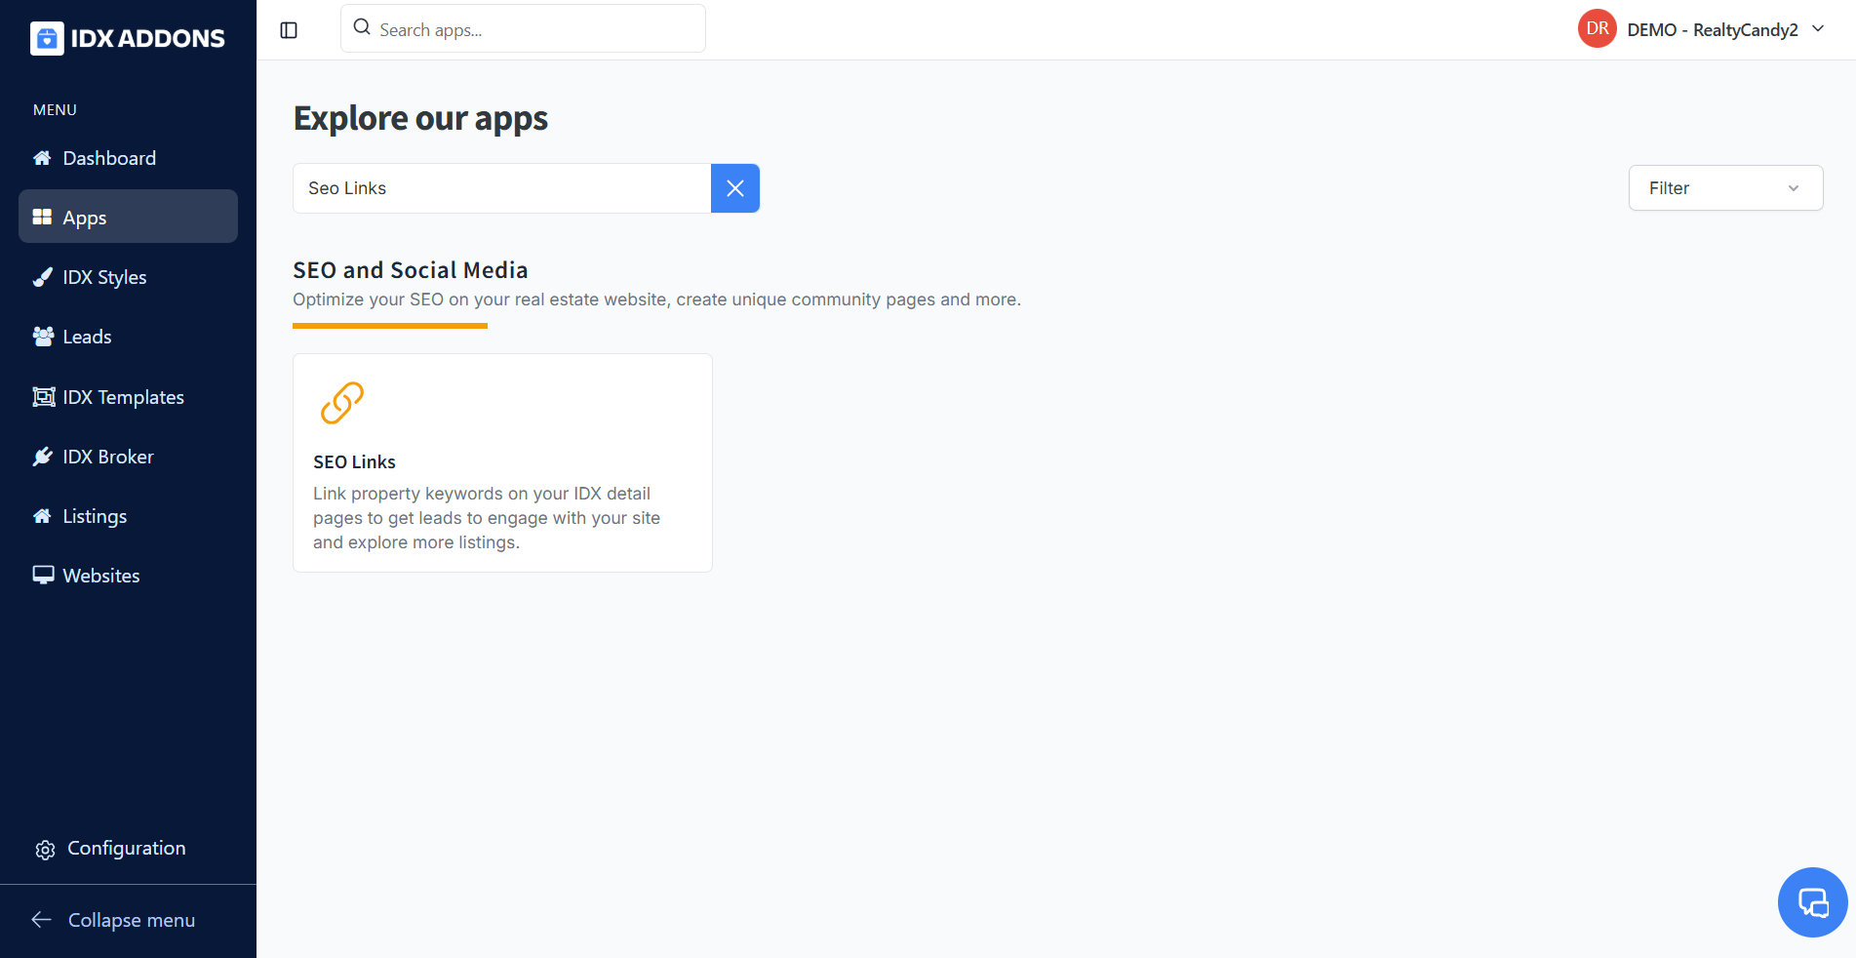Clear the Seo Links search with X
Image resolution: width=1856 pixels, height=958 pixels.
pyautogui.click(x=735, y=188)
